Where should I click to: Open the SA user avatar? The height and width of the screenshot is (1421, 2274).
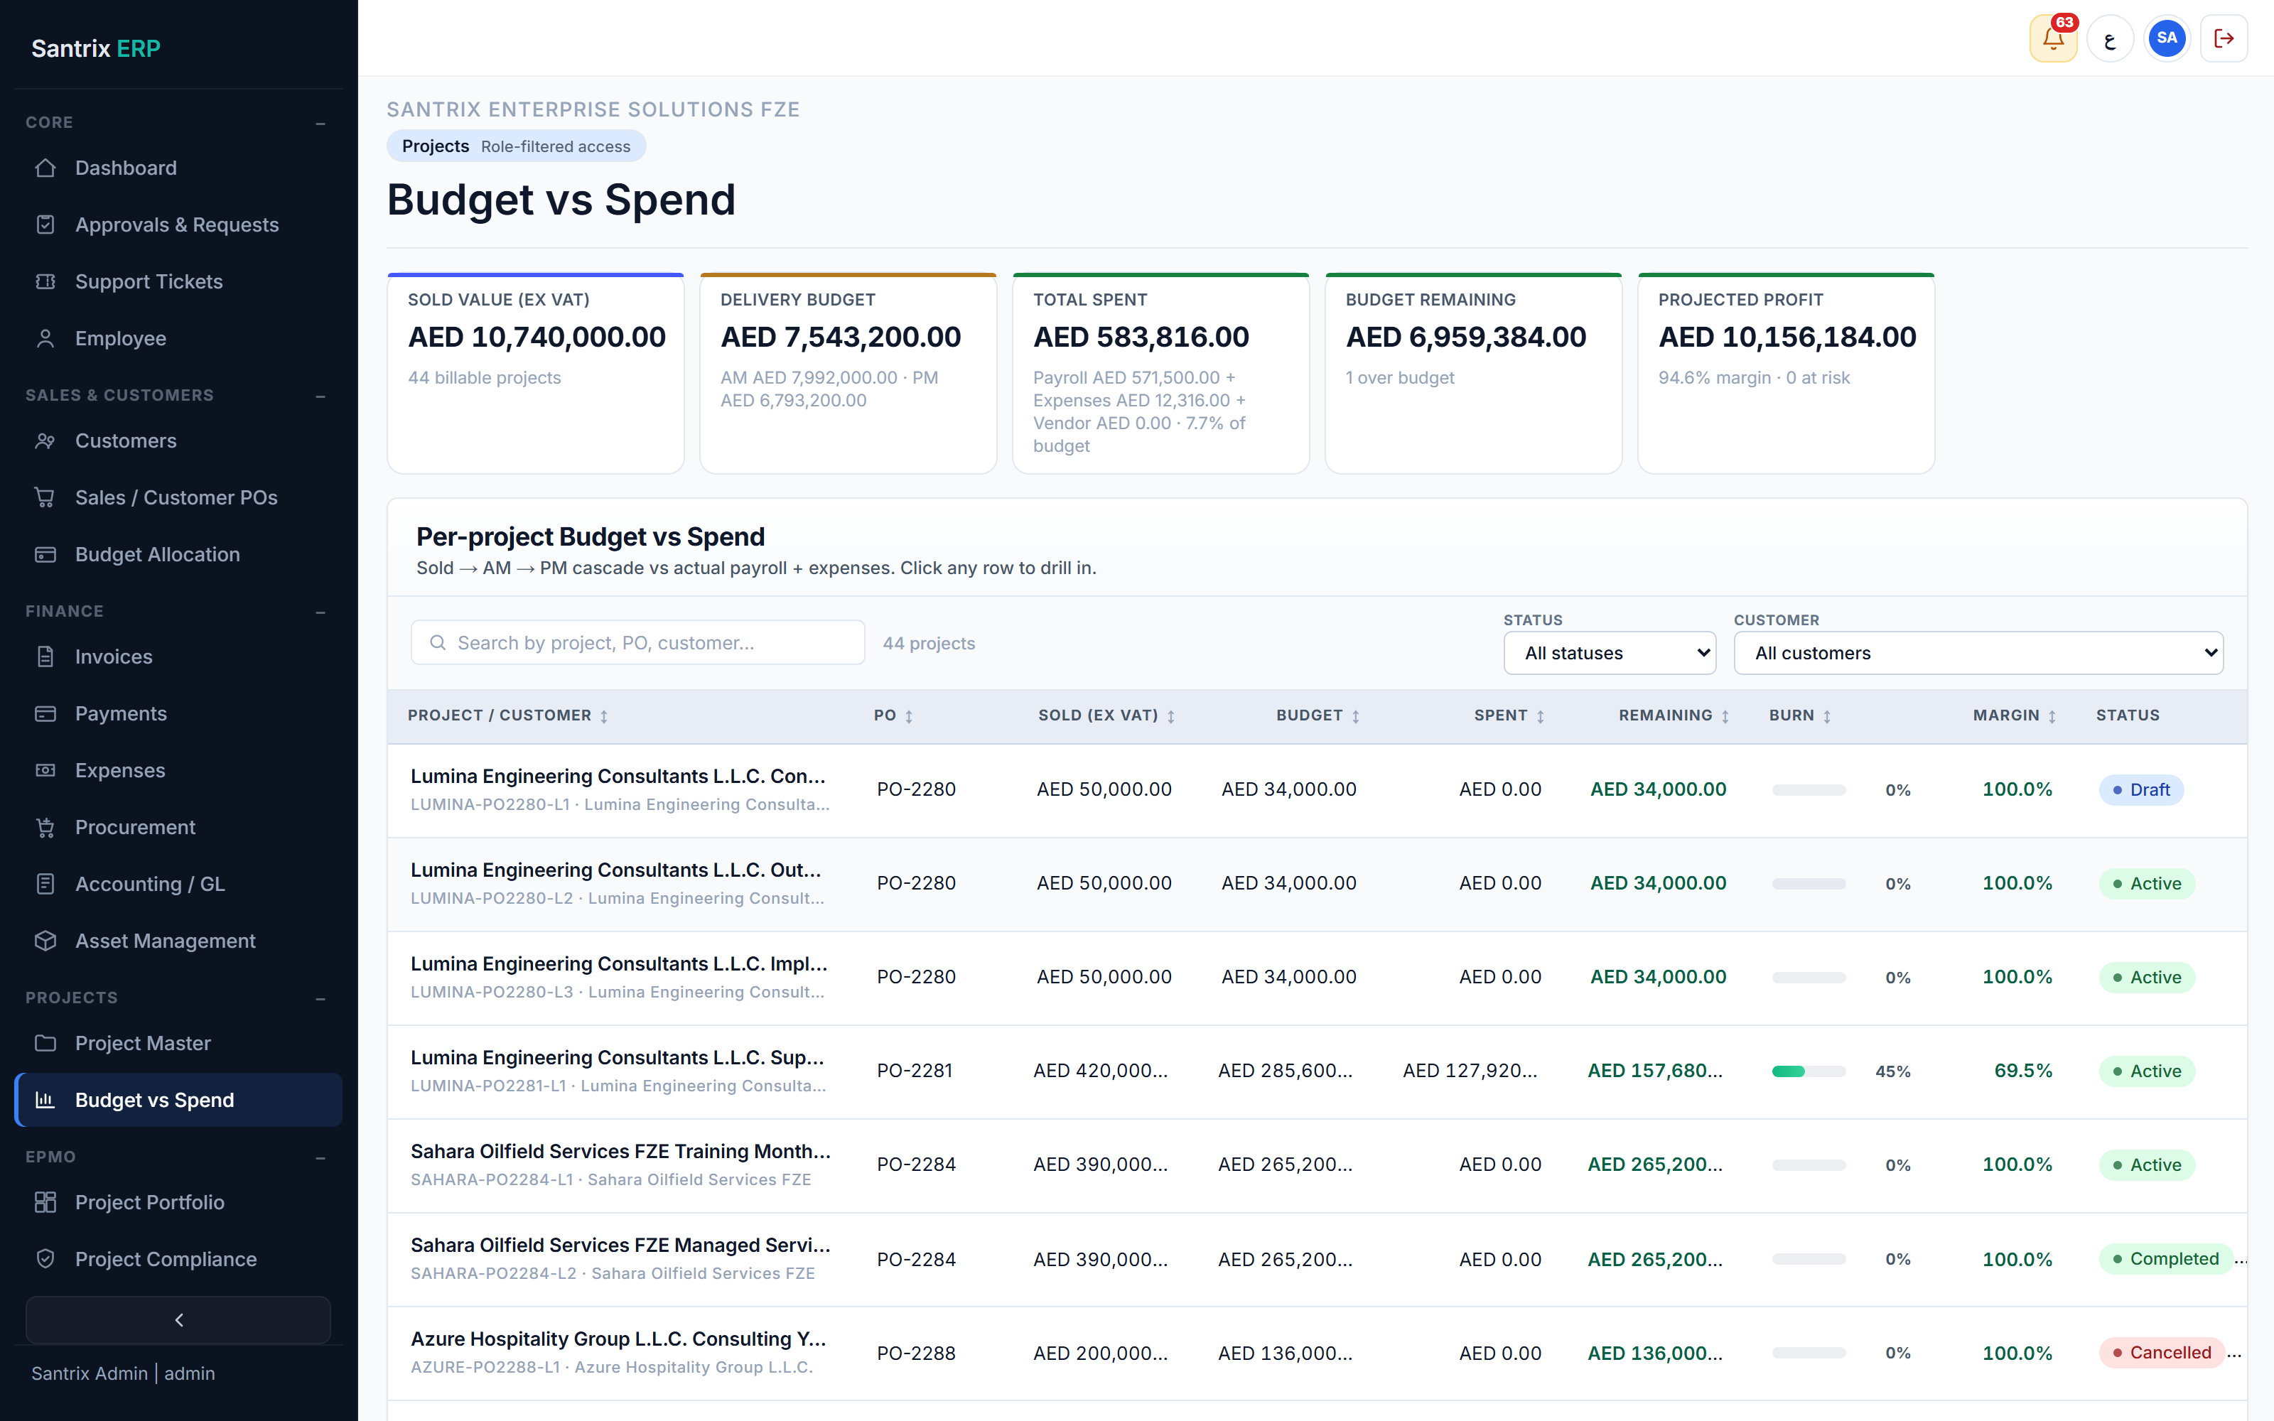(2167, 38)
